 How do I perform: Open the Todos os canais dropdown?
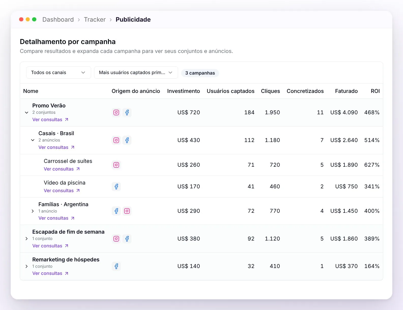click(x=59, y=73)
